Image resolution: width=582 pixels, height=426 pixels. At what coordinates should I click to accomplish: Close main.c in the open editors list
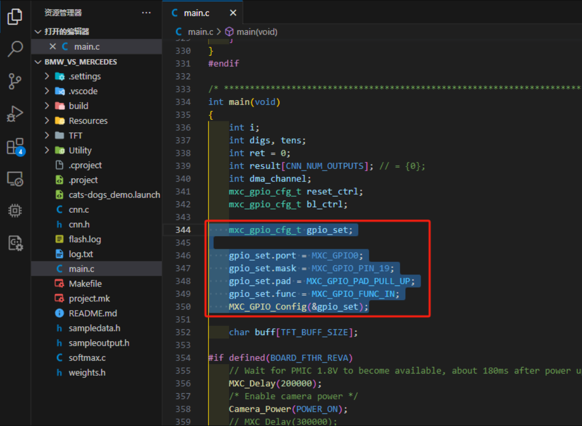point(53,46)
